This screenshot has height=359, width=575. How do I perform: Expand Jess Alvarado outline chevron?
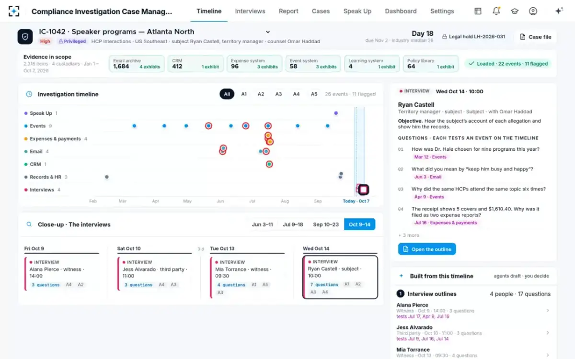548,333
